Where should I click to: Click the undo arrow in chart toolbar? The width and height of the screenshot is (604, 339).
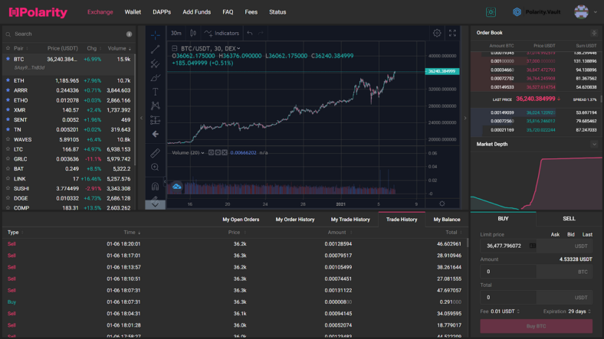(250, 33)
